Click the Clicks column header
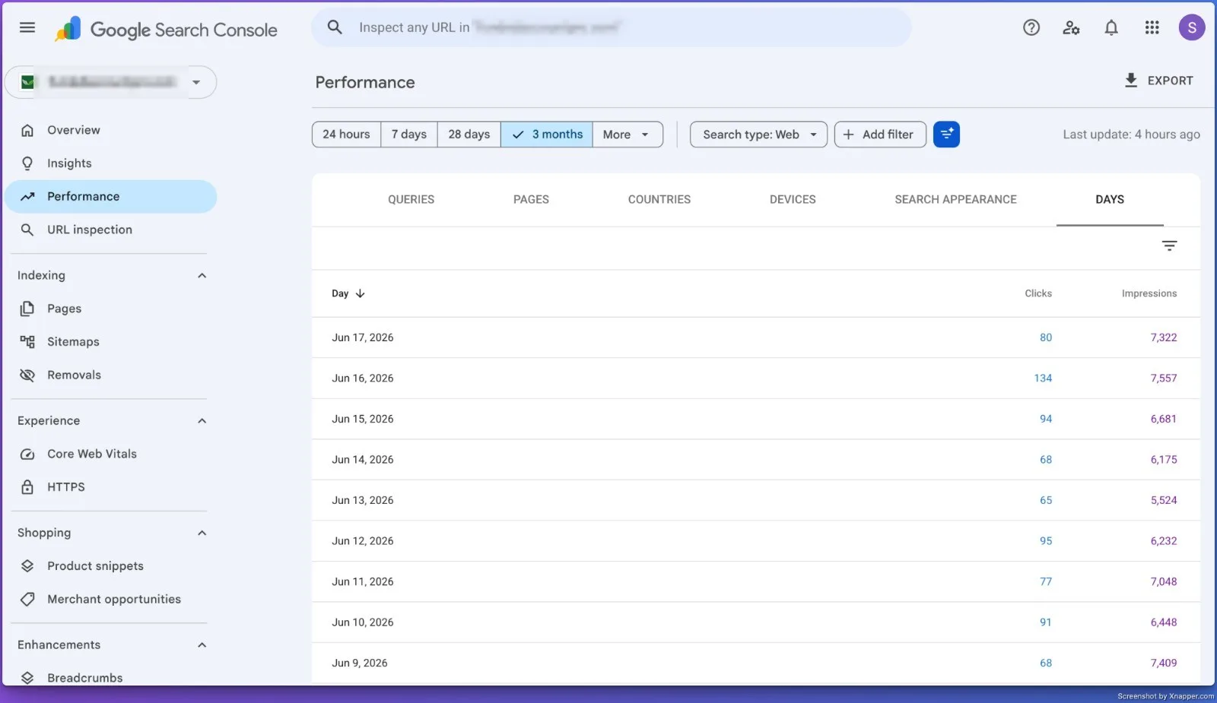This screenshot has width=1217, height=703. tap(1038, 293)
